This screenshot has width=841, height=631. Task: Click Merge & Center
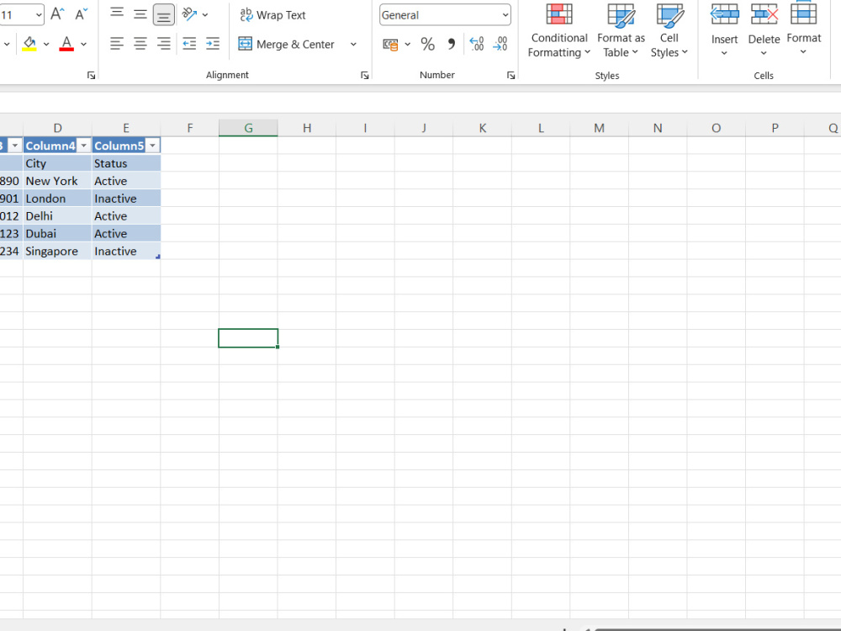click(x=287, y=44)
